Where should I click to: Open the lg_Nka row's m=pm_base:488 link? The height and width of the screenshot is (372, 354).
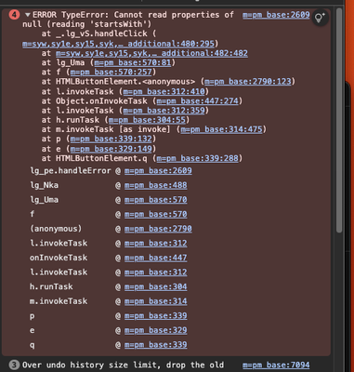155,185
